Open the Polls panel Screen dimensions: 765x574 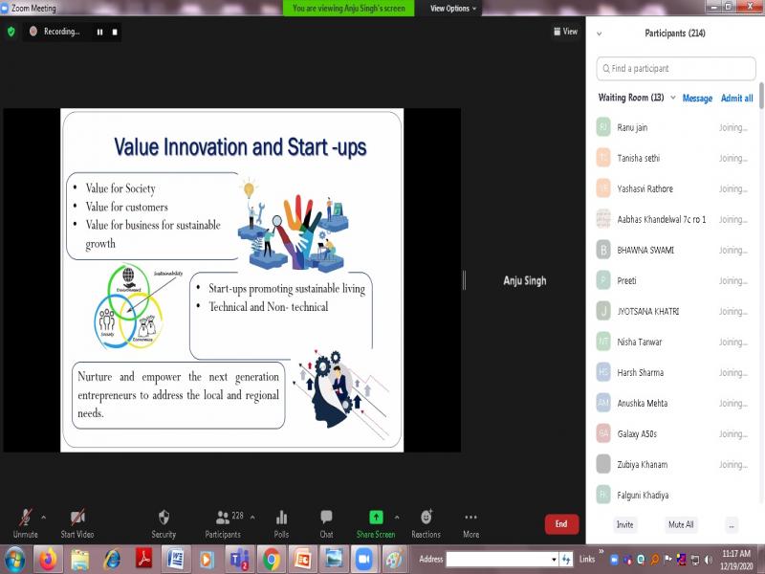(x=281, y=518)
